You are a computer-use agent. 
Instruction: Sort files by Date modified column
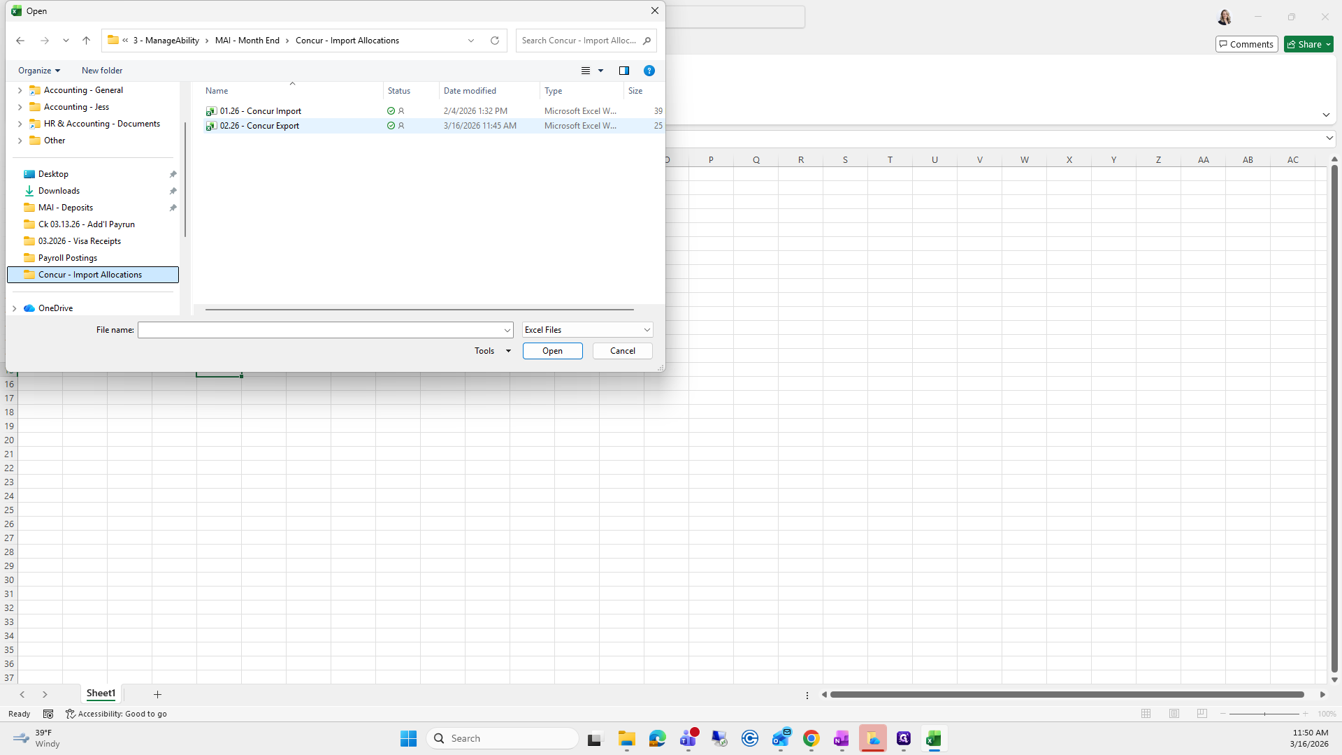(470, 91)
